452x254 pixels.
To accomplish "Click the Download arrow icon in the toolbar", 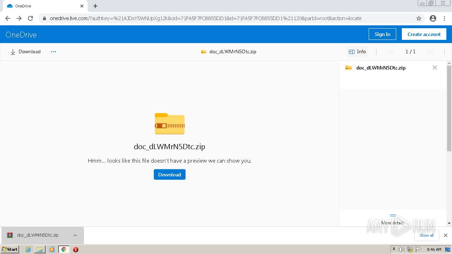I will click(13, 52).
